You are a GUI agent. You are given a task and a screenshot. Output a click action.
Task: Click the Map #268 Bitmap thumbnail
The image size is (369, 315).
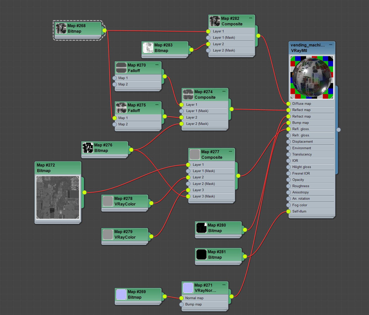click(x=61, y=28)
